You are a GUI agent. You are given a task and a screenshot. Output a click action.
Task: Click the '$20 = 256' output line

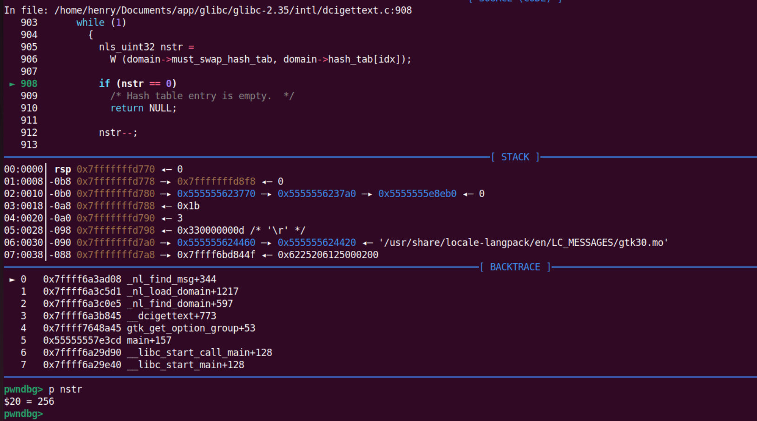click(x=29, y=402)
